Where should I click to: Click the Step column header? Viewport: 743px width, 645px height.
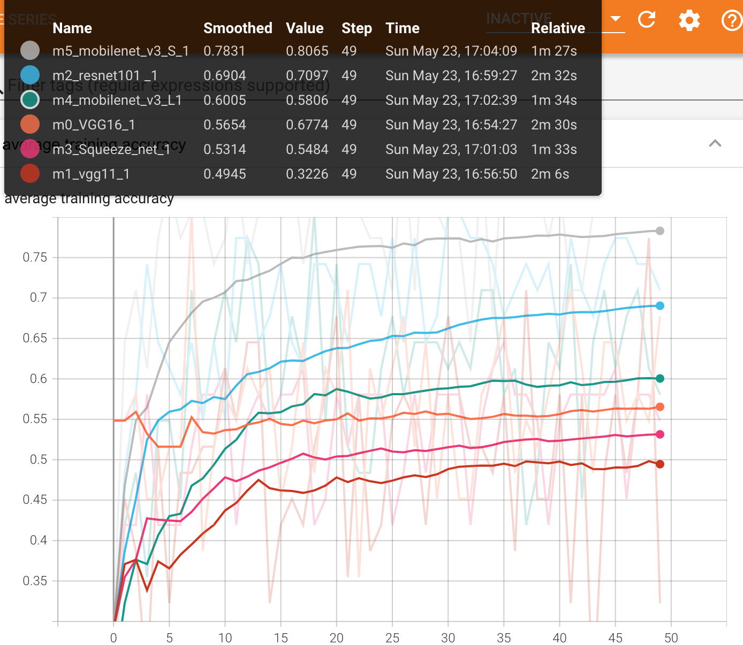357,28
